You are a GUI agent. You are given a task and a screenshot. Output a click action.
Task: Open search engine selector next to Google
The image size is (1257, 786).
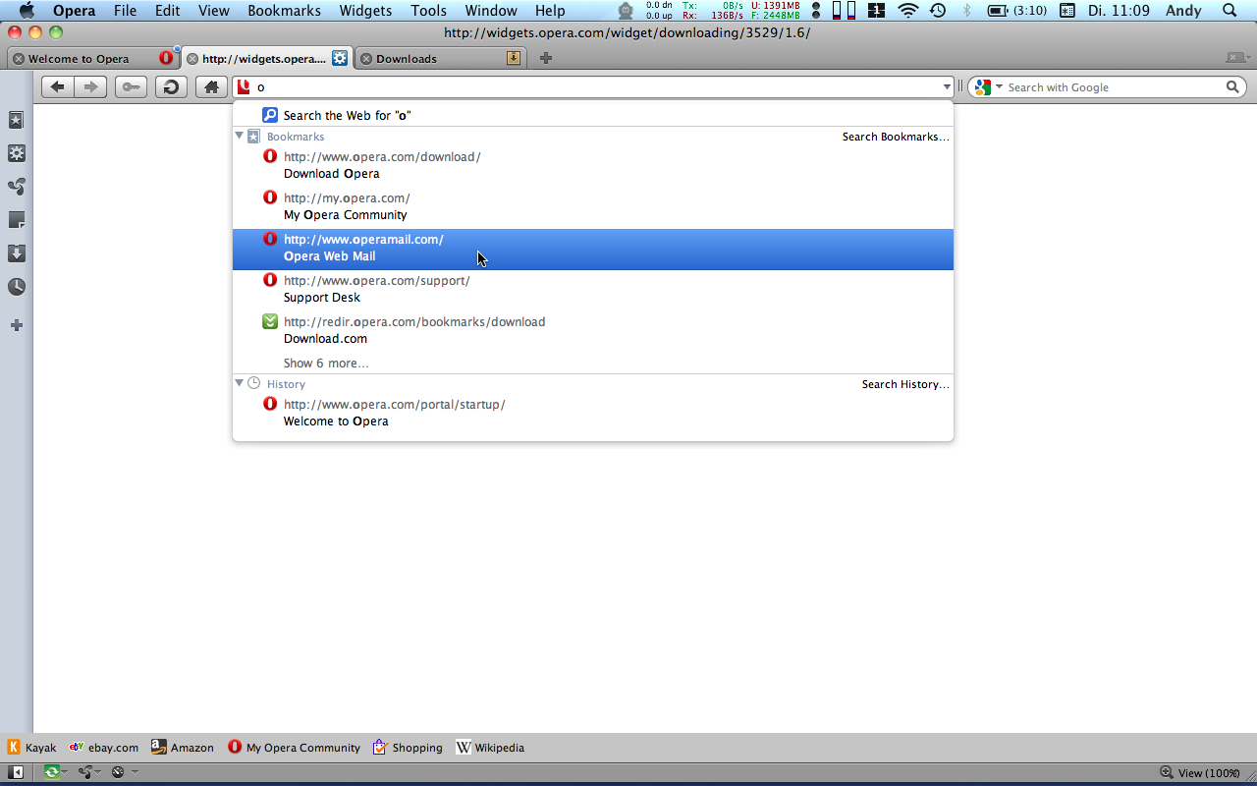pyautogui.click(x=987, y=87)
